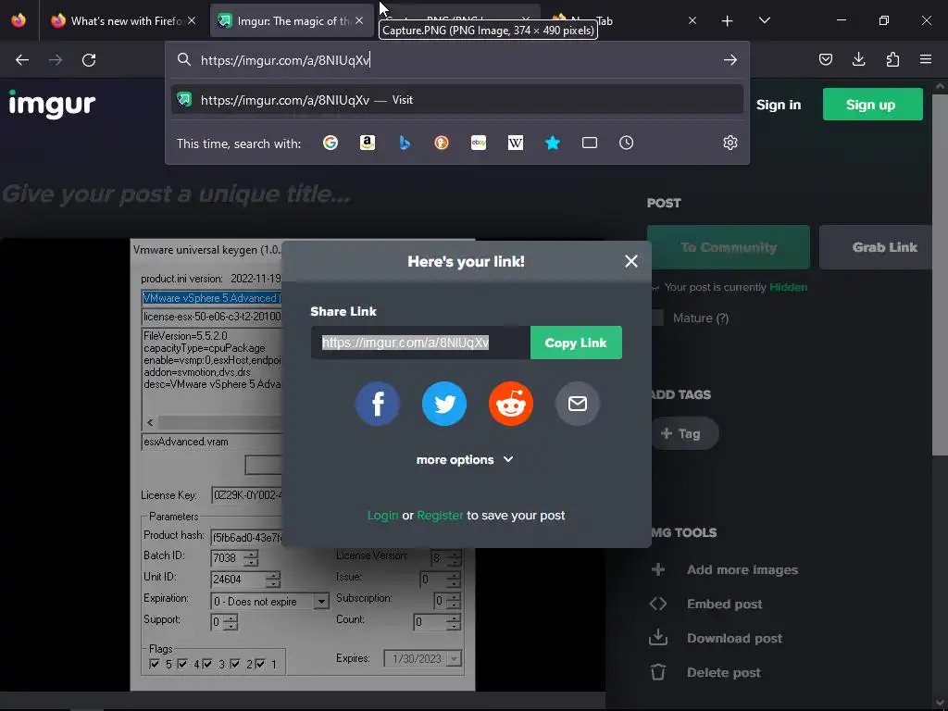948x711 pixels.
Task: Toggle flag 4 checkbox in keygen image
Action: (182, 664)
